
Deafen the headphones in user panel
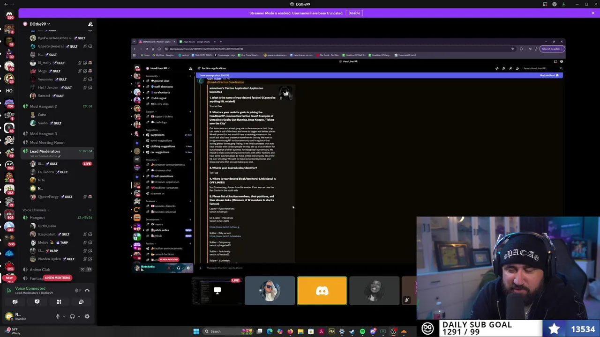tap(72, 316)
